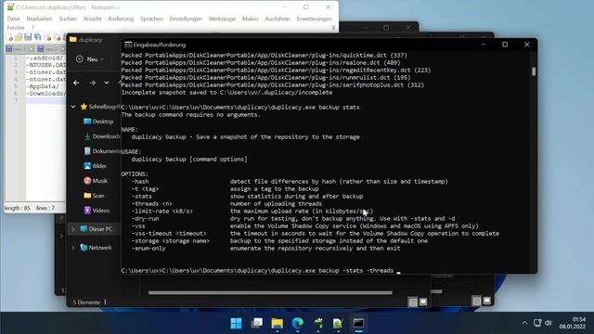This screenshot has height=334, width=594.
Task: Select Downloads in Explorer sidebar
Action: click(101, 136)
